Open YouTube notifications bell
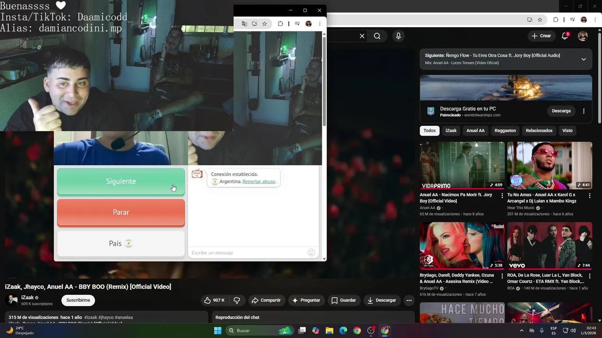Viewport: 602px width, 338px height. point(565,36)
